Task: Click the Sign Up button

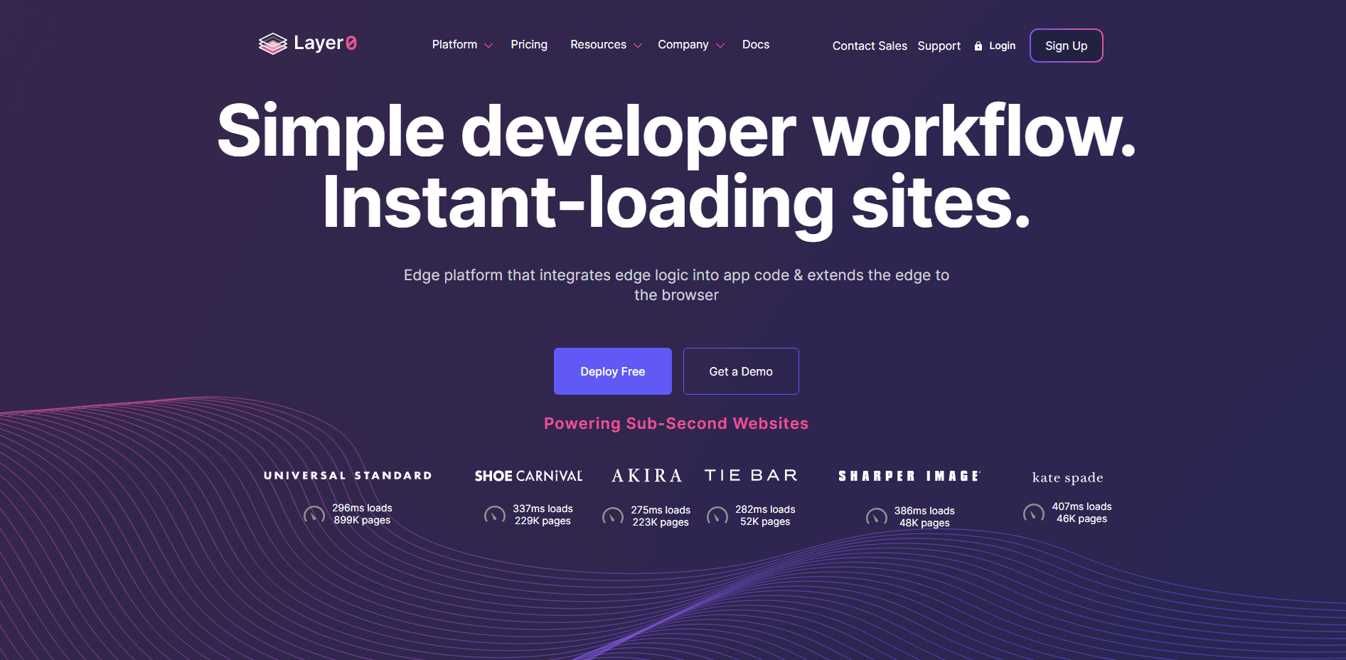Action: point(1066,46)
